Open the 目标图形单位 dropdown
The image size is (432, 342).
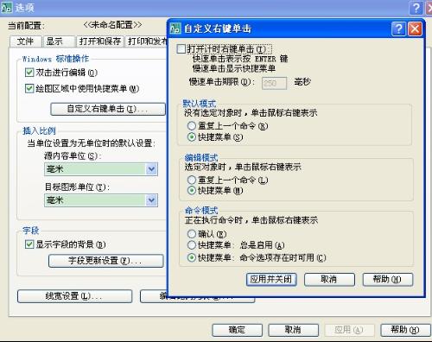[x=151, y=200]
